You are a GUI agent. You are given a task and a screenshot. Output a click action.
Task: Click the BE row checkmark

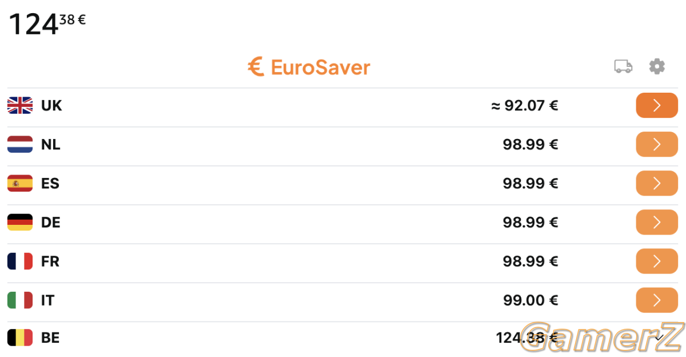tap(659, 338)
